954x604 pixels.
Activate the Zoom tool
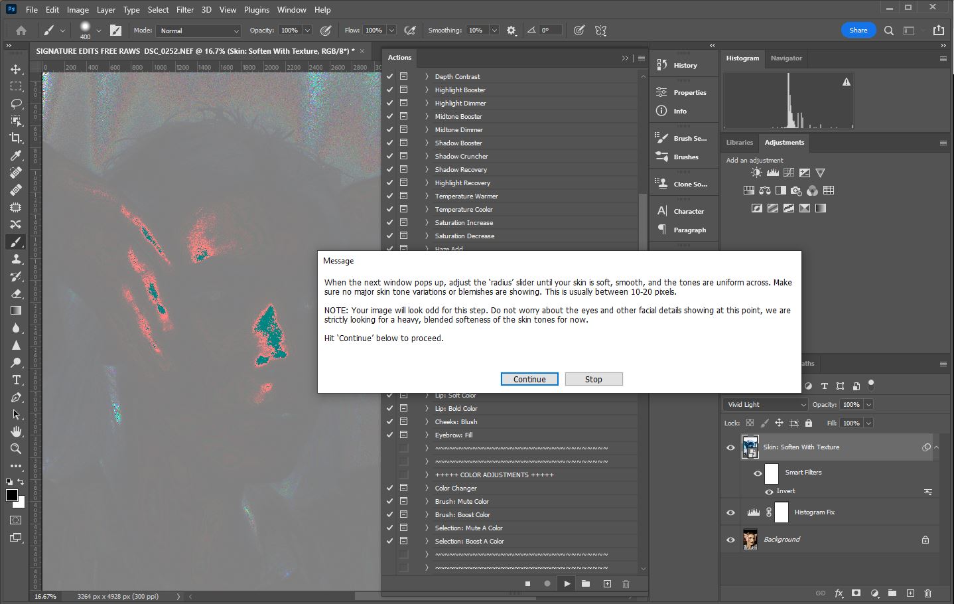(x=16, y=449)
